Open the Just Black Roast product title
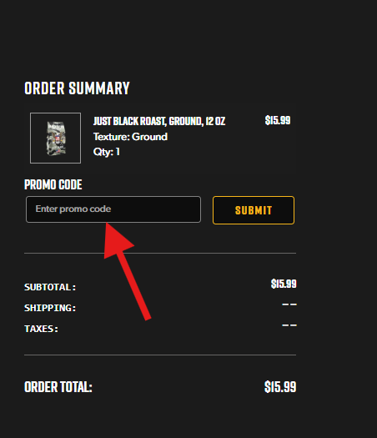377x438 pixels. pos(159,121)
